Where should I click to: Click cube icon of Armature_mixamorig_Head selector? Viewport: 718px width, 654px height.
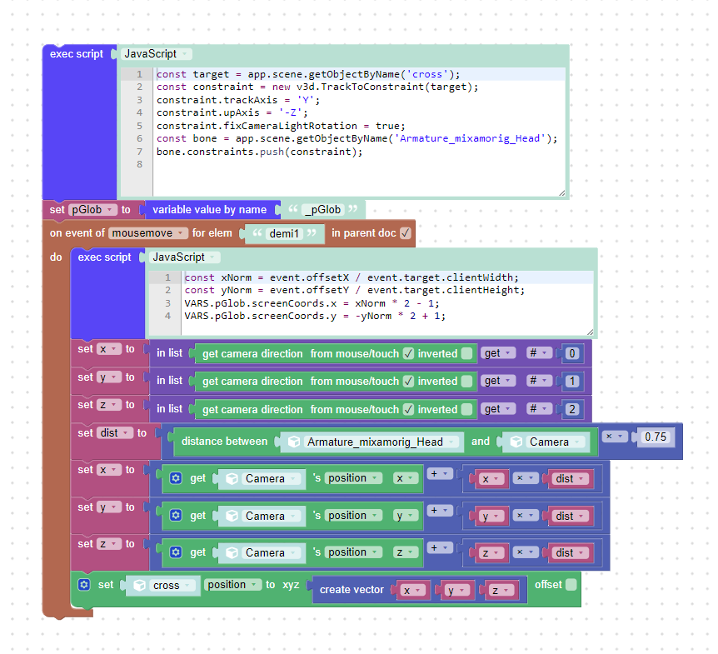tap(294, 442)
